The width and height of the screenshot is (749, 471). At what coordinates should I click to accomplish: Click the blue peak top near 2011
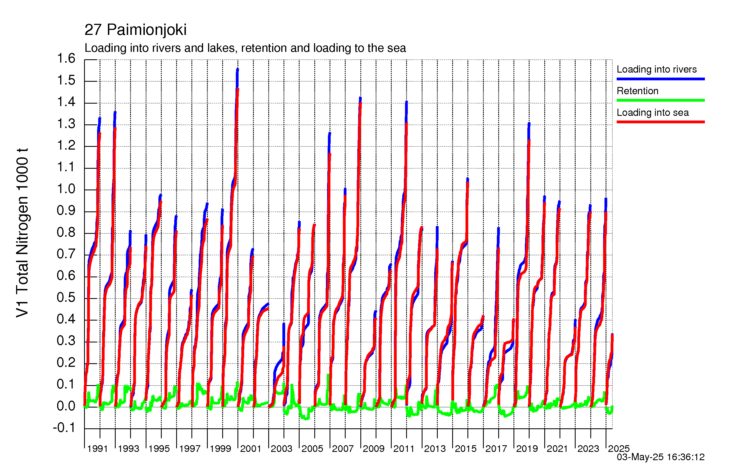[406, 102]
